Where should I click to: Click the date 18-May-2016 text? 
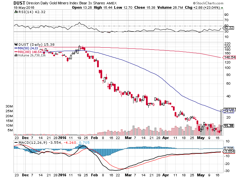(24, 8)
